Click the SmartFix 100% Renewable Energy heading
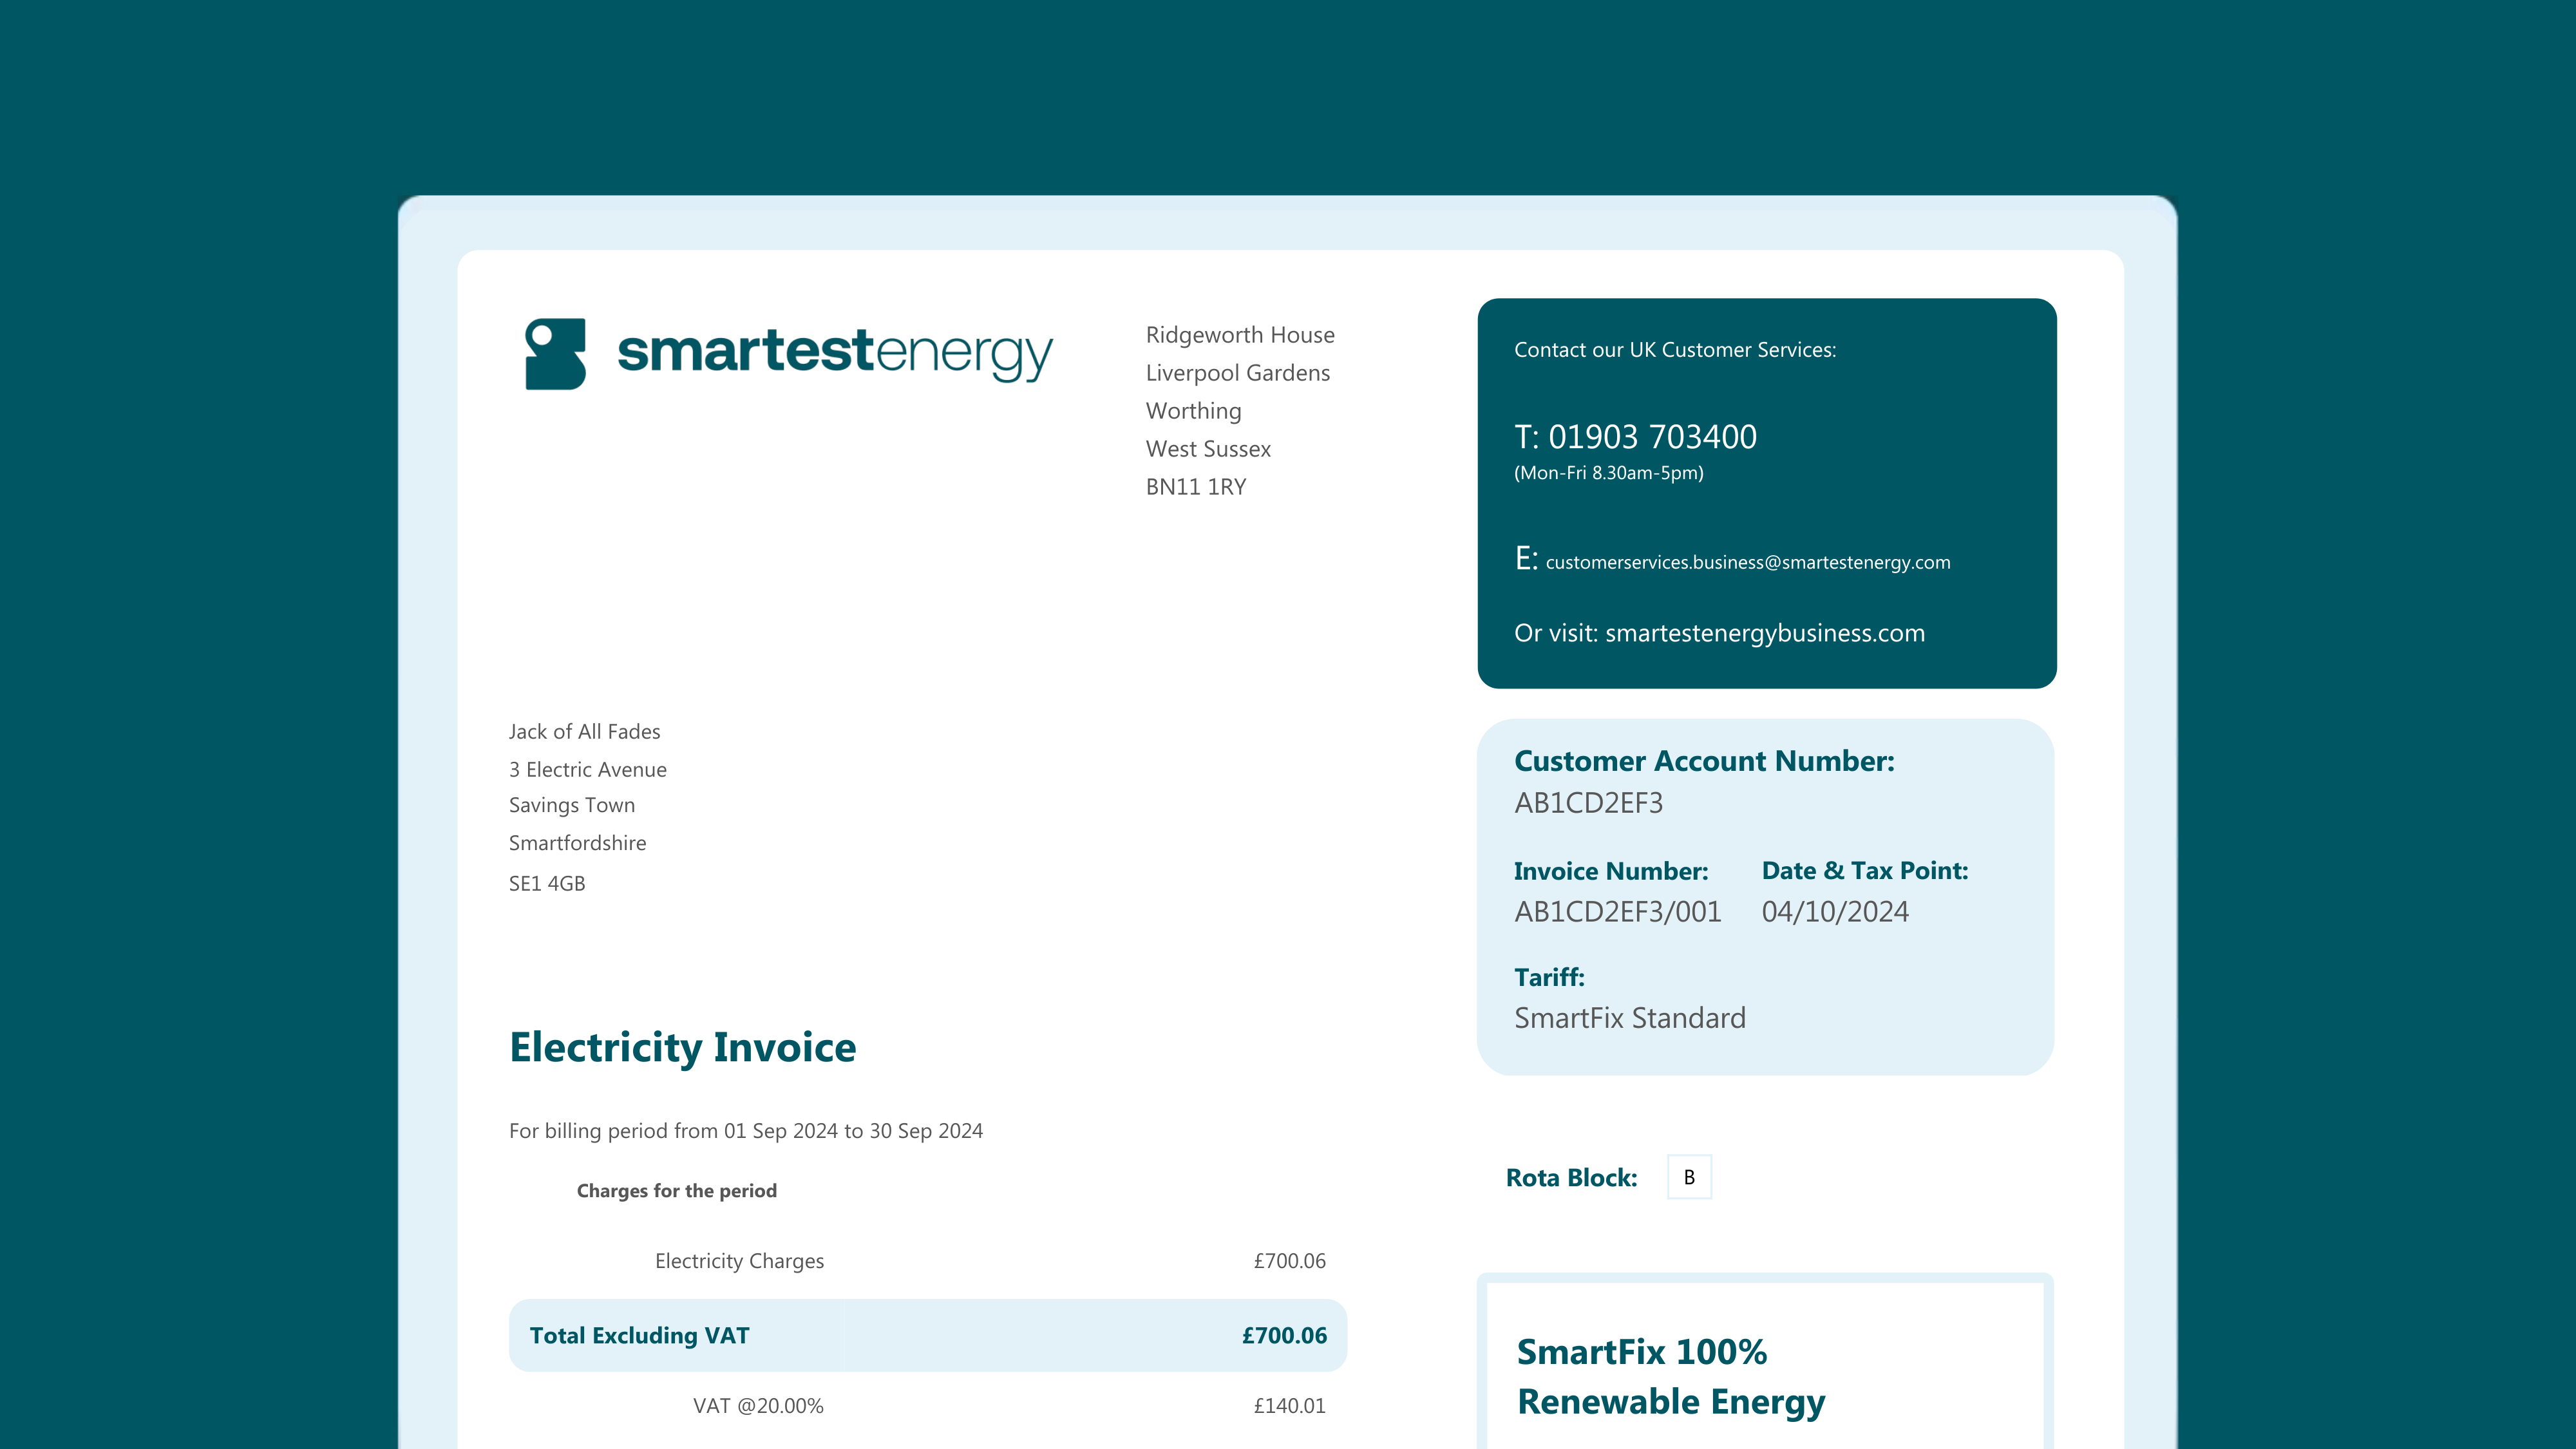 (x=1670, y=1377)
